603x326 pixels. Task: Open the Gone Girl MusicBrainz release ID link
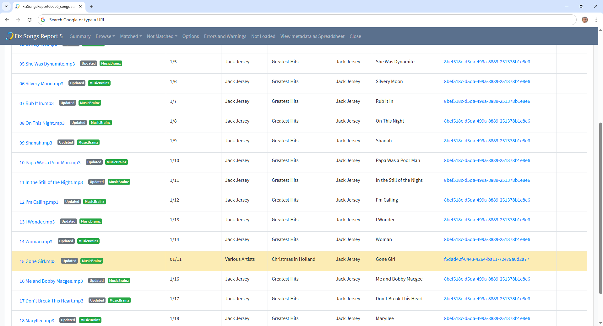click(486, 259)
